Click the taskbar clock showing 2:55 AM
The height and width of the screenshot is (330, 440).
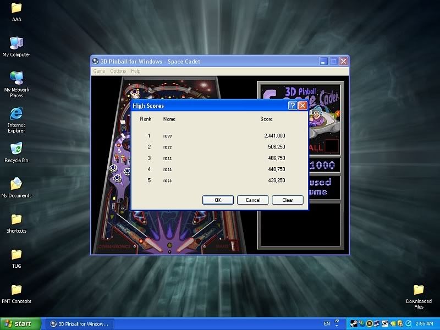pyautogui.click(x=424, y=323)
